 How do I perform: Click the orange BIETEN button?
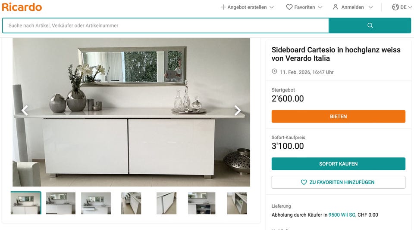click(x=338, y=117)
